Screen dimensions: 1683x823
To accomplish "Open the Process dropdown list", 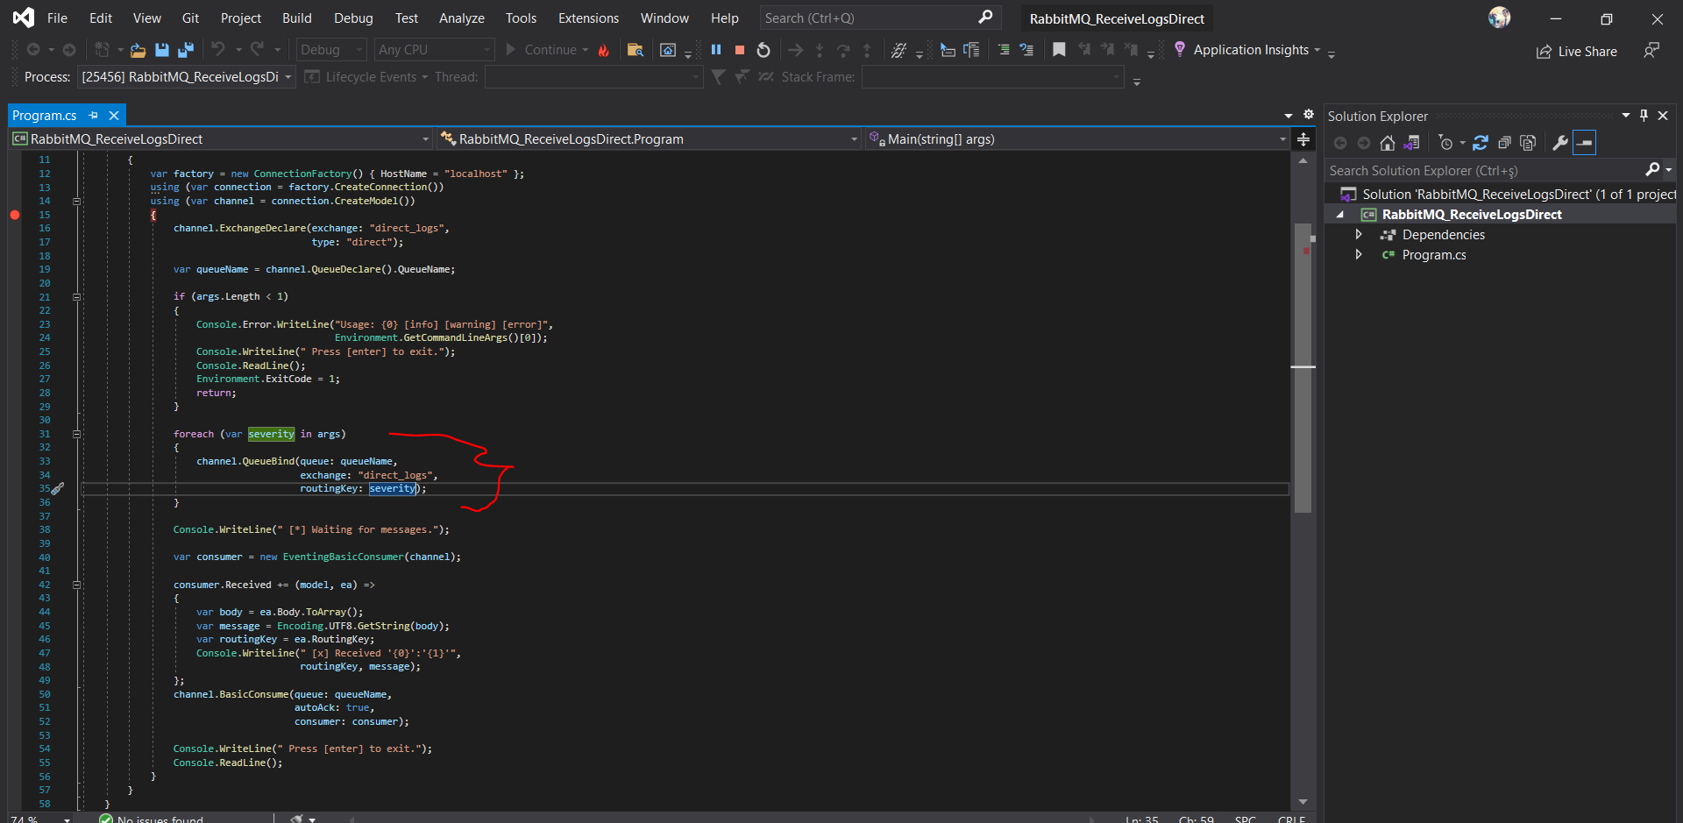I will coord(288,77).
